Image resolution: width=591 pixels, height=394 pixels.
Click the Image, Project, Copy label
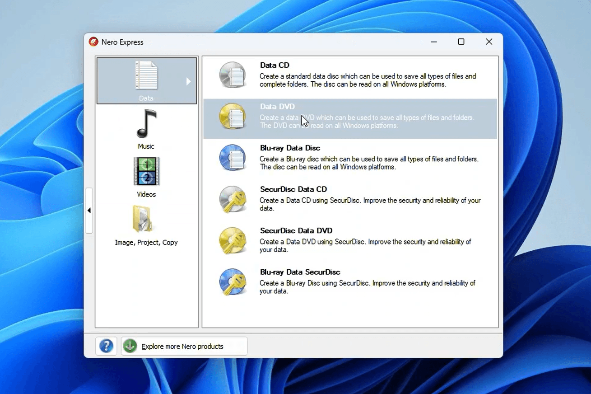(x=146, y=243)
